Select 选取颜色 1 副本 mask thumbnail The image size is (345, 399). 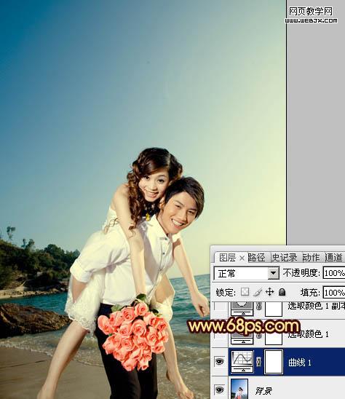click(x=274, y=309)
